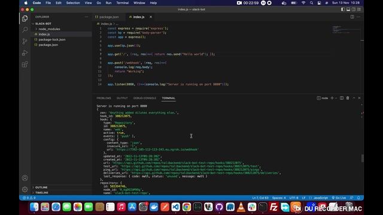The height and width of the screenshot is (215, 383).
Task: Open the Help menu
Action: [153, 3]
